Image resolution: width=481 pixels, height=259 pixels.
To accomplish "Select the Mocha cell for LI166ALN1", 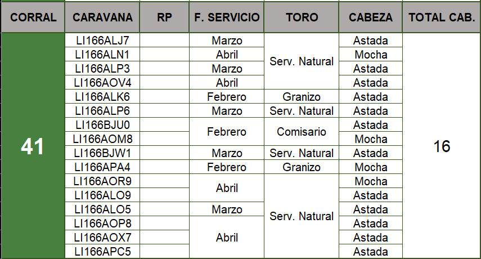I will click(370, 55).
